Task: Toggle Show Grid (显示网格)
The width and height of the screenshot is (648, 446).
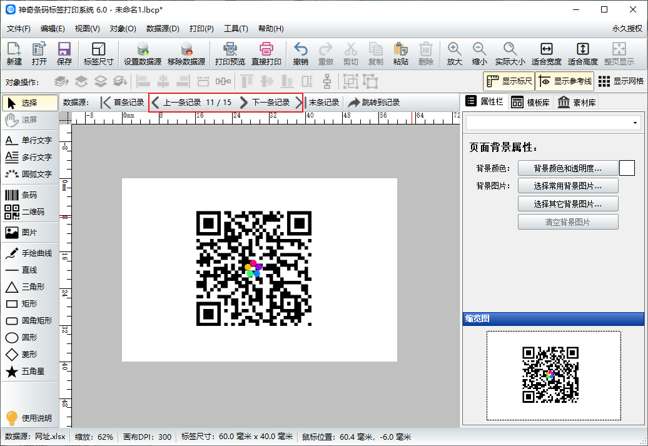Action: 620,81
